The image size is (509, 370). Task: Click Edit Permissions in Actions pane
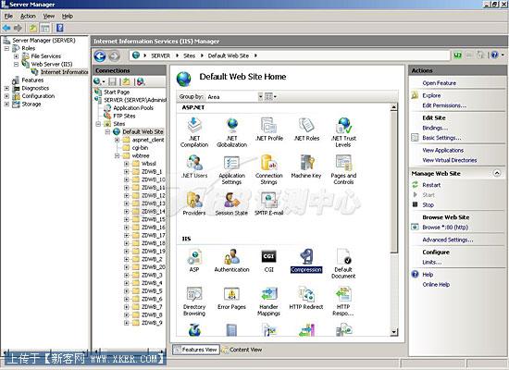coord(444,105)
